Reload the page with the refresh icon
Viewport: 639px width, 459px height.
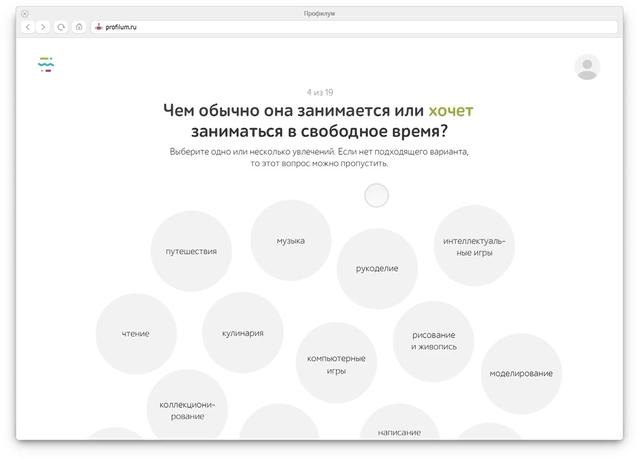point(61,27)
